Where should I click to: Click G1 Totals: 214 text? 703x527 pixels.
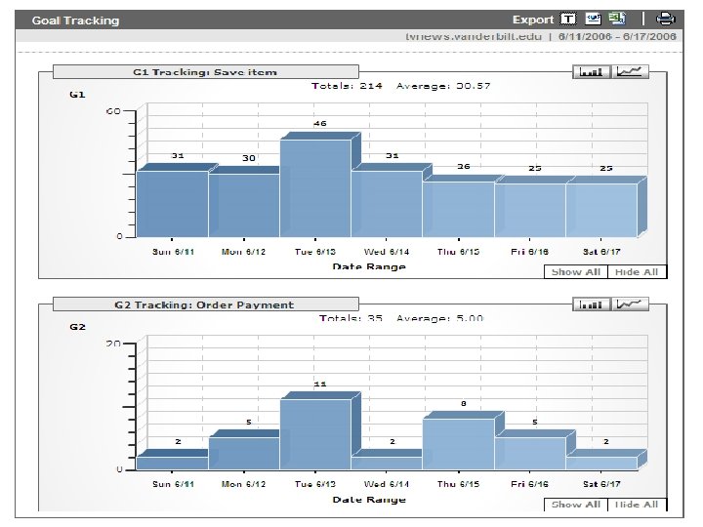click(347, 86)
